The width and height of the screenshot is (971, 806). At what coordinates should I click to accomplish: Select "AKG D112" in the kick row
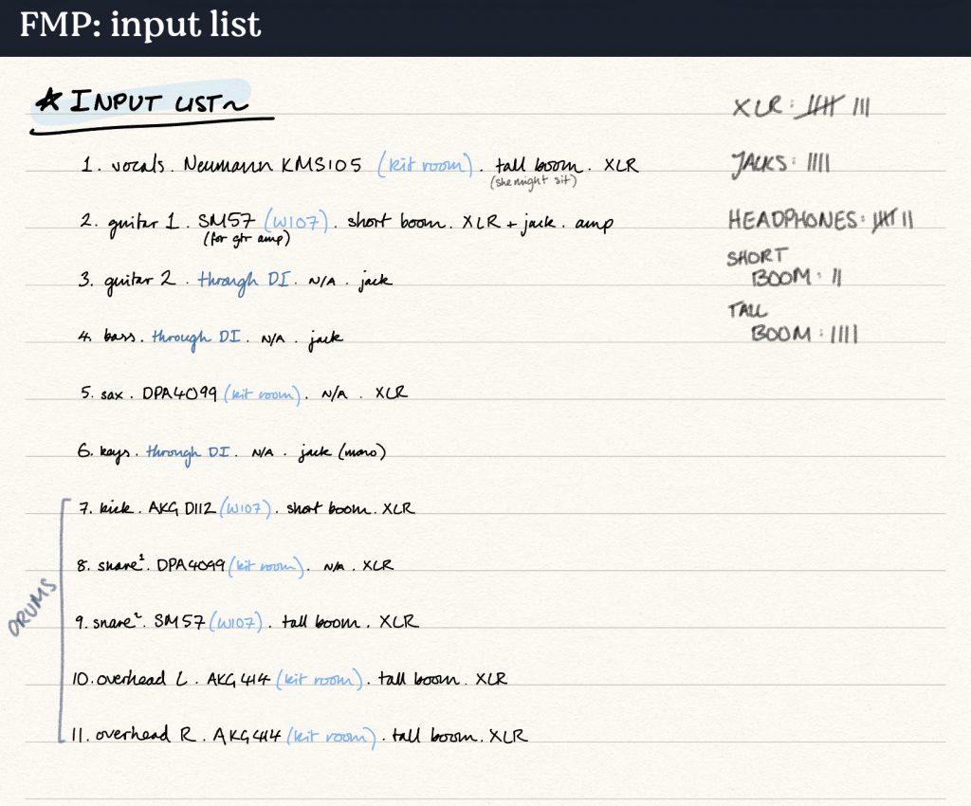(182, 508)
